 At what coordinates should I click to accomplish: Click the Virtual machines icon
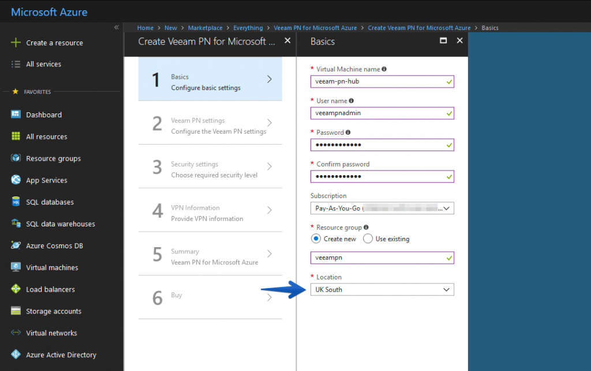16,267
